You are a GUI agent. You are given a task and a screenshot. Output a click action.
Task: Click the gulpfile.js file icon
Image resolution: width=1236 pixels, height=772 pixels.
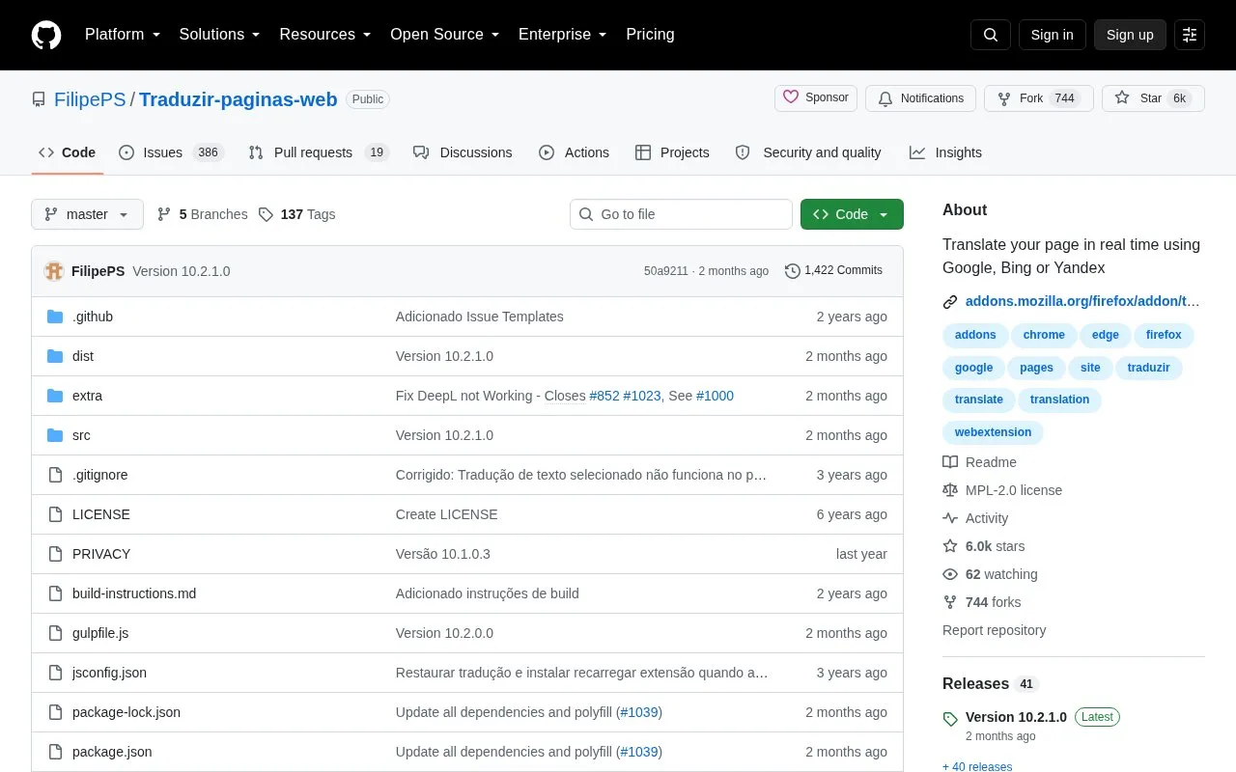coord(55,633)
